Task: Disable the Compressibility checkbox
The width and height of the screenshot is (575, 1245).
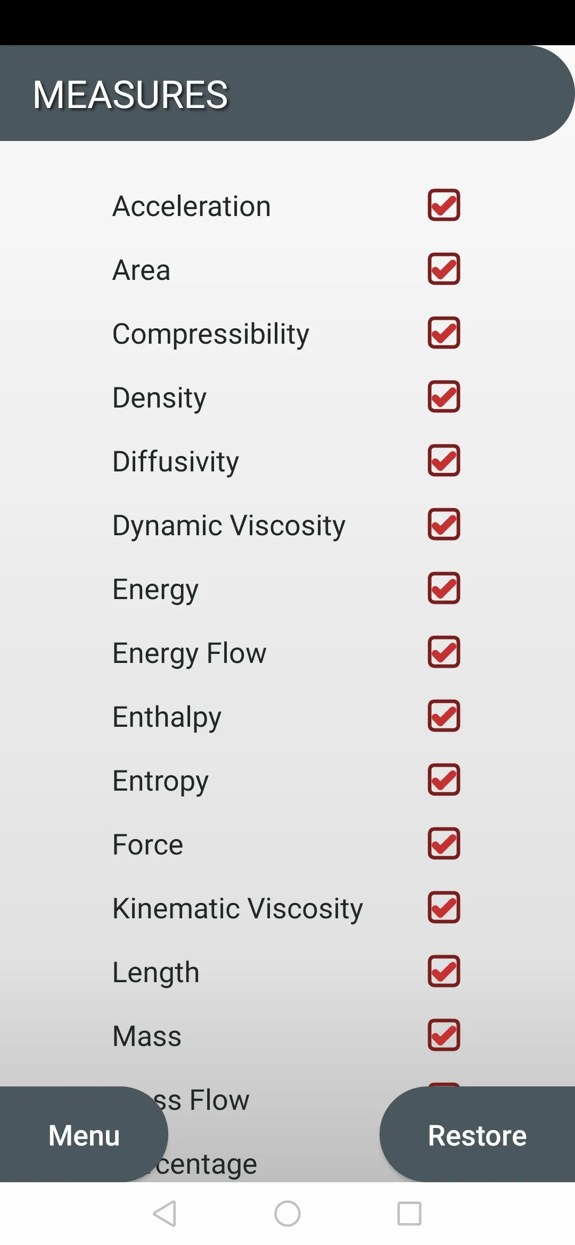Action: 443,333
